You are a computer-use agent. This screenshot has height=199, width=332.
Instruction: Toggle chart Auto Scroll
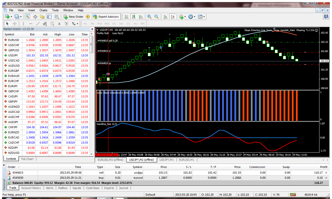(x=165, y=17)
